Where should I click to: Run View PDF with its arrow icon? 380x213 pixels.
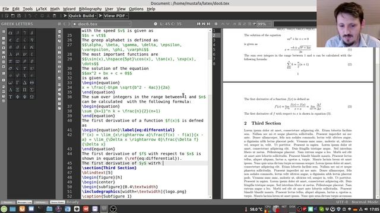100,16
